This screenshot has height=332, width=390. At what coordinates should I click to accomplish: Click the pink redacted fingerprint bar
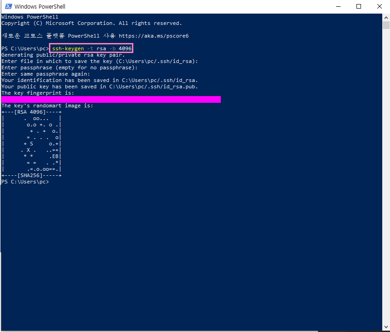pyautogui.click(x=111, y=99)
